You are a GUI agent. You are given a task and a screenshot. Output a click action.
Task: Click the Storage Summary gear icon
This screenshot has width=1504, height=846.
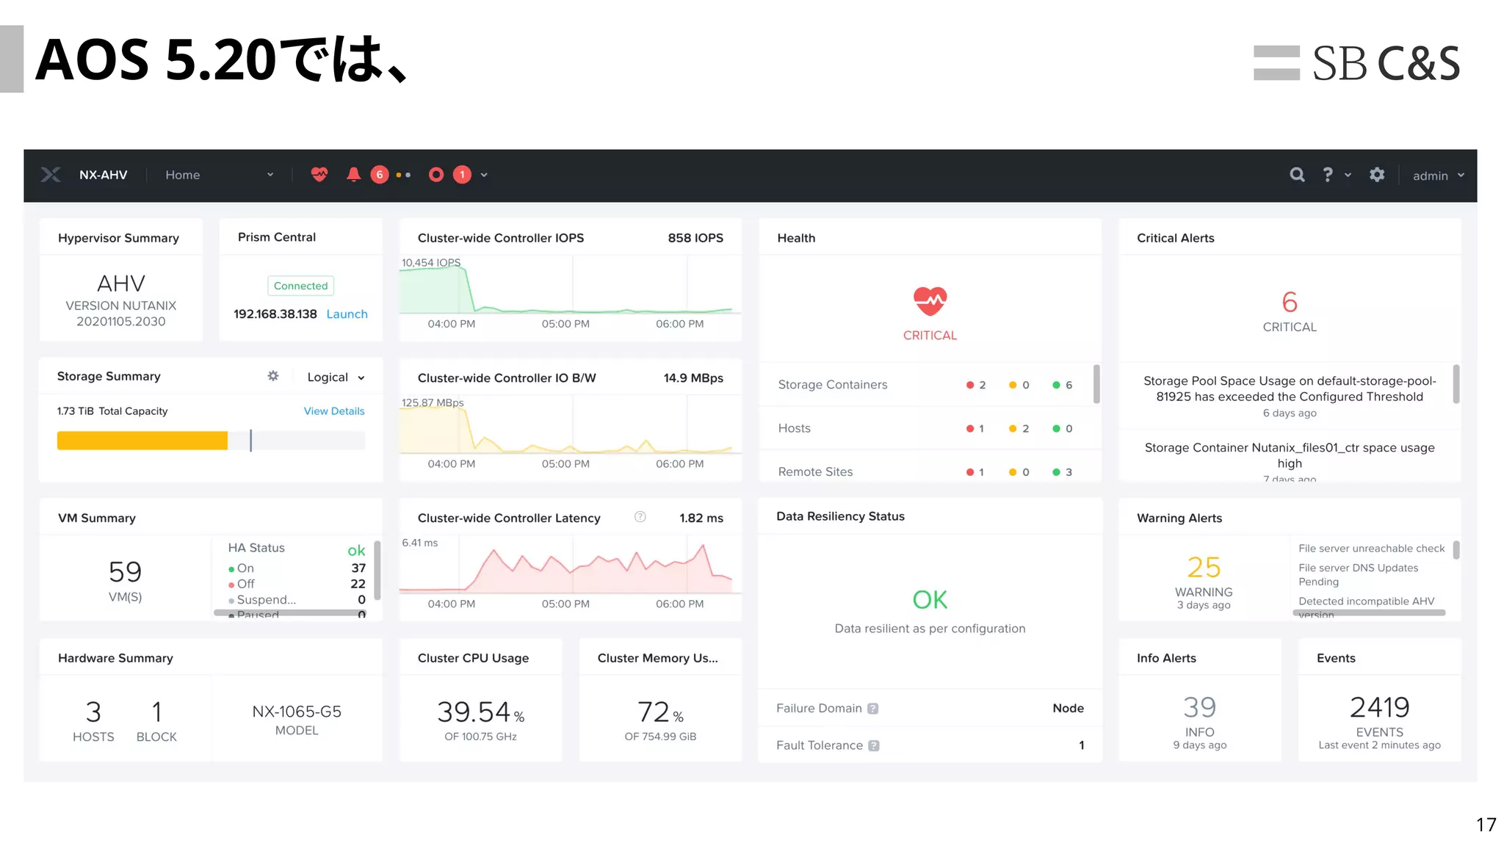[273, 376]
